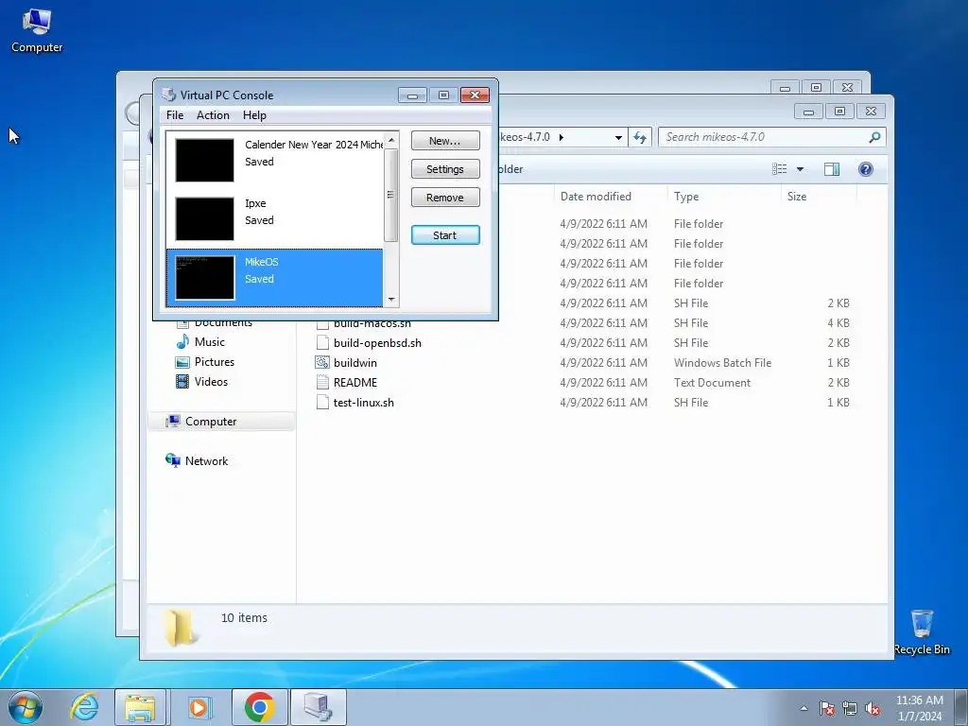Launch Internet Explorer from taskbar

click(x=84, y=707)
